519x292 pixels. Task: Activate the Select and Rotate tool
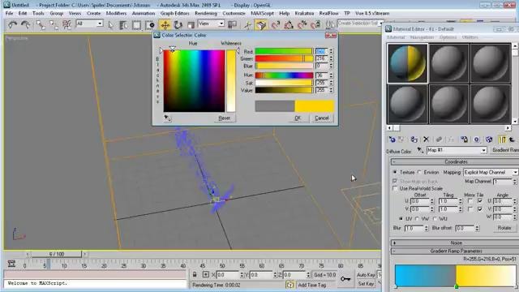[x=178, y=25]
